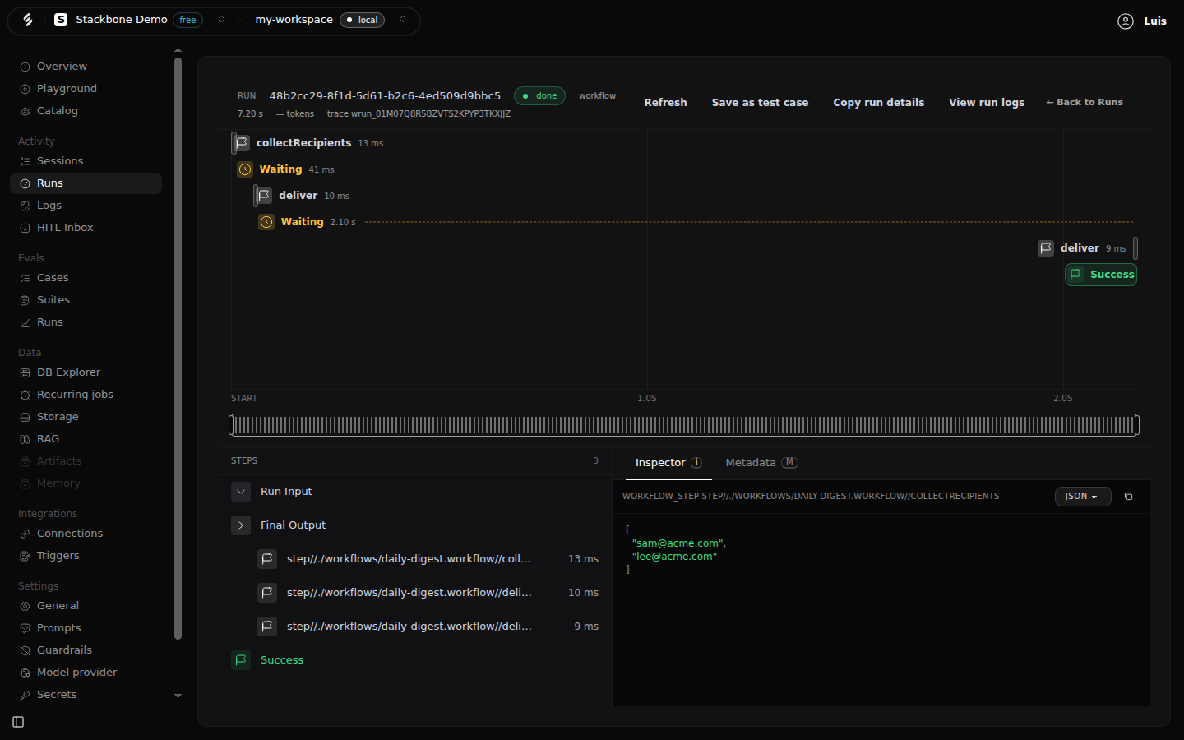Viewport: 1184px width, 740px height.
Task: Click the done status badge
Action: tap(539, 95)
